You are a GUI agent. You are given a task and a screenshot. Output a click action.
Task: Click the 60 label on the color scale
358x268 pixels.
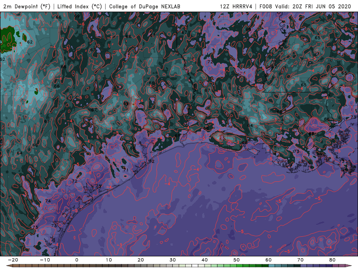(268, 260)
